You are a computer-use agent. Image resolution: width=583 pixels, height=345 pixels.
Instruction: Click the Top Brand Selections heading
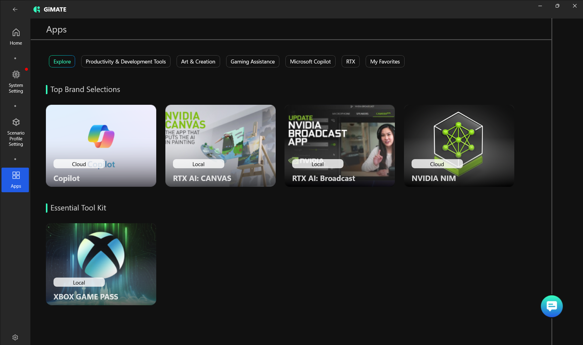pyautogui.click(x=85, y=89)
